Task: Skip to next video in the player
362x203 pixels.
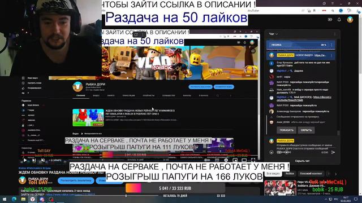Action: pyautogui.click(x=34, y=160)
